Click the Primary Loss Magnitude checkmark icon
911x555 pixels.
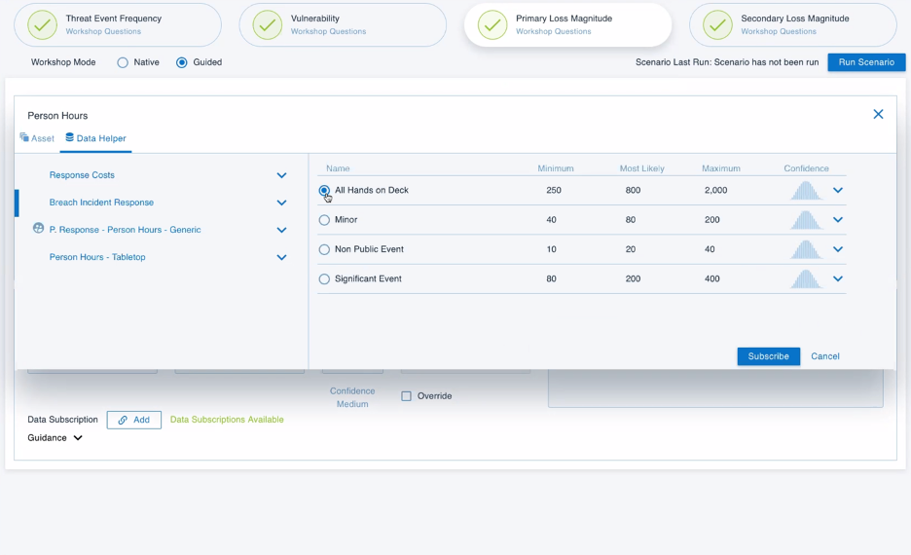(492, 25)
